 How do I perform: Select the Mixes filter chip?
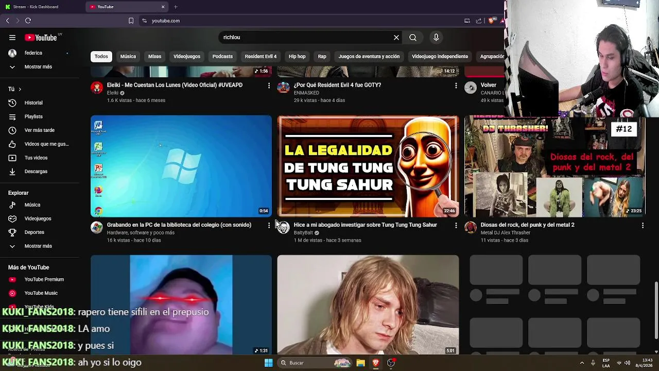point(155,56)
